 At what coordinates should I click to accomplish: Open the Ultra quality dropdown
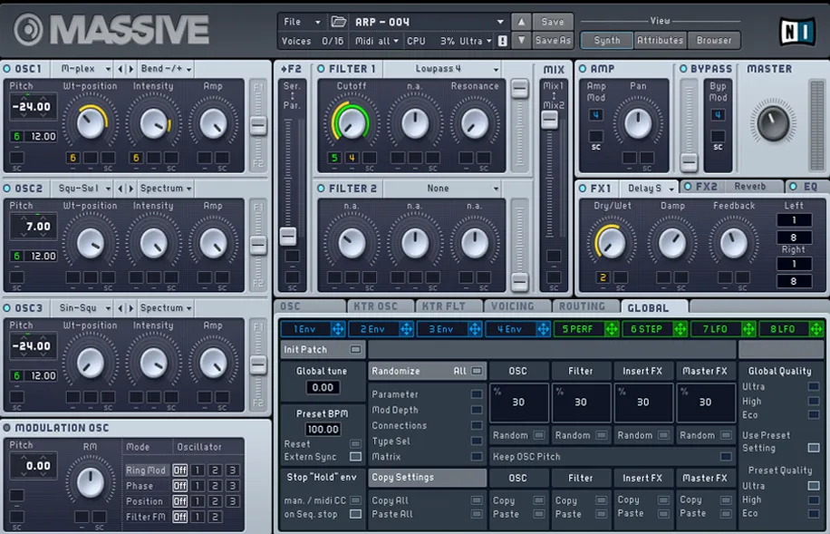[x=475, y=41]
